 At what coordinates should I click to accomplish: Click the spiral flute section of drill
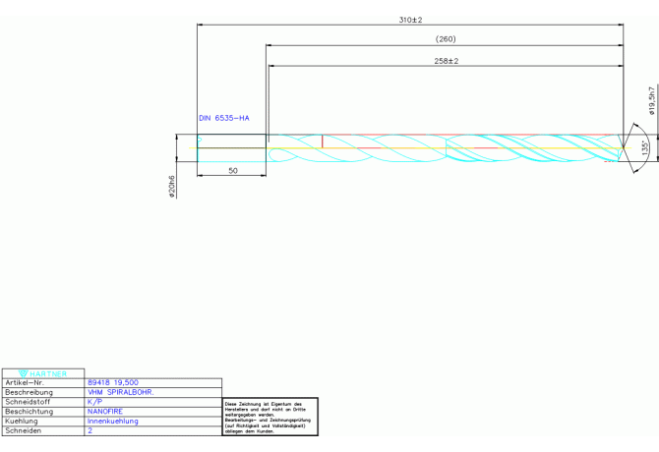click(x=443, y=148)
